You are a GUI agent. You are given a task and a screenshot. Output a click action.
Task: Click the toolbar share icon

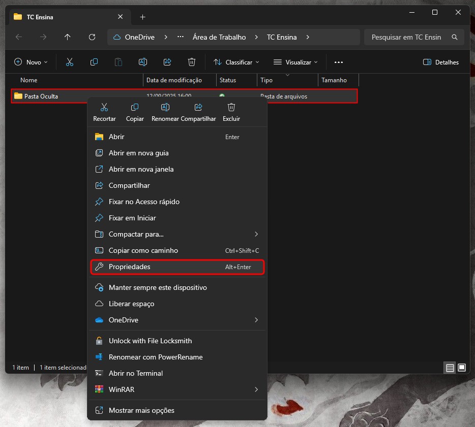click(167, 62)
